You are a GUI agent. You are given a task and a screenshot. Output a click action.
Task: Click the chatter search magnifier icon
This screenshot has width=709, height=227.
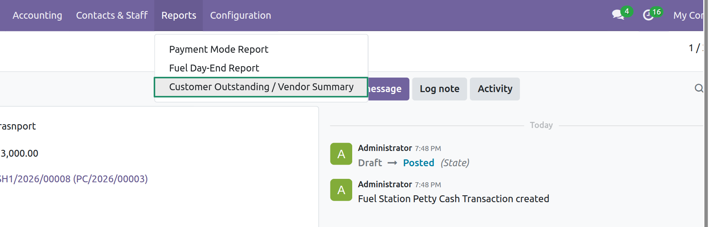click(x=699, y=89)
